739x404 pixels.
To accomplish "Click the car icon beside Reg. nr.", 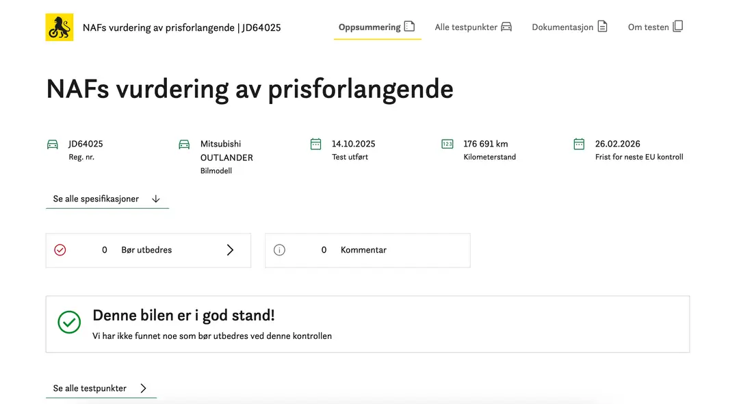I will [53, 144].
